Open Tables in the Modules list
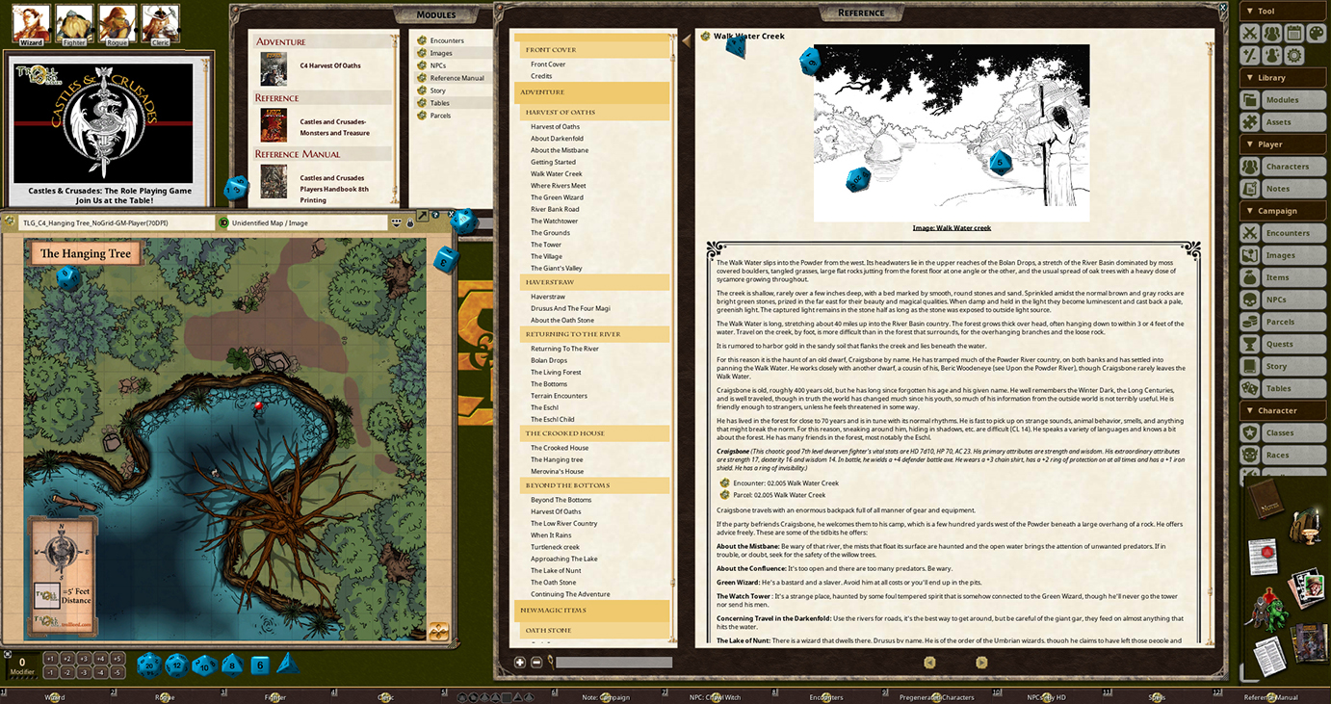 pyautogui.click(x=439, y=103)
